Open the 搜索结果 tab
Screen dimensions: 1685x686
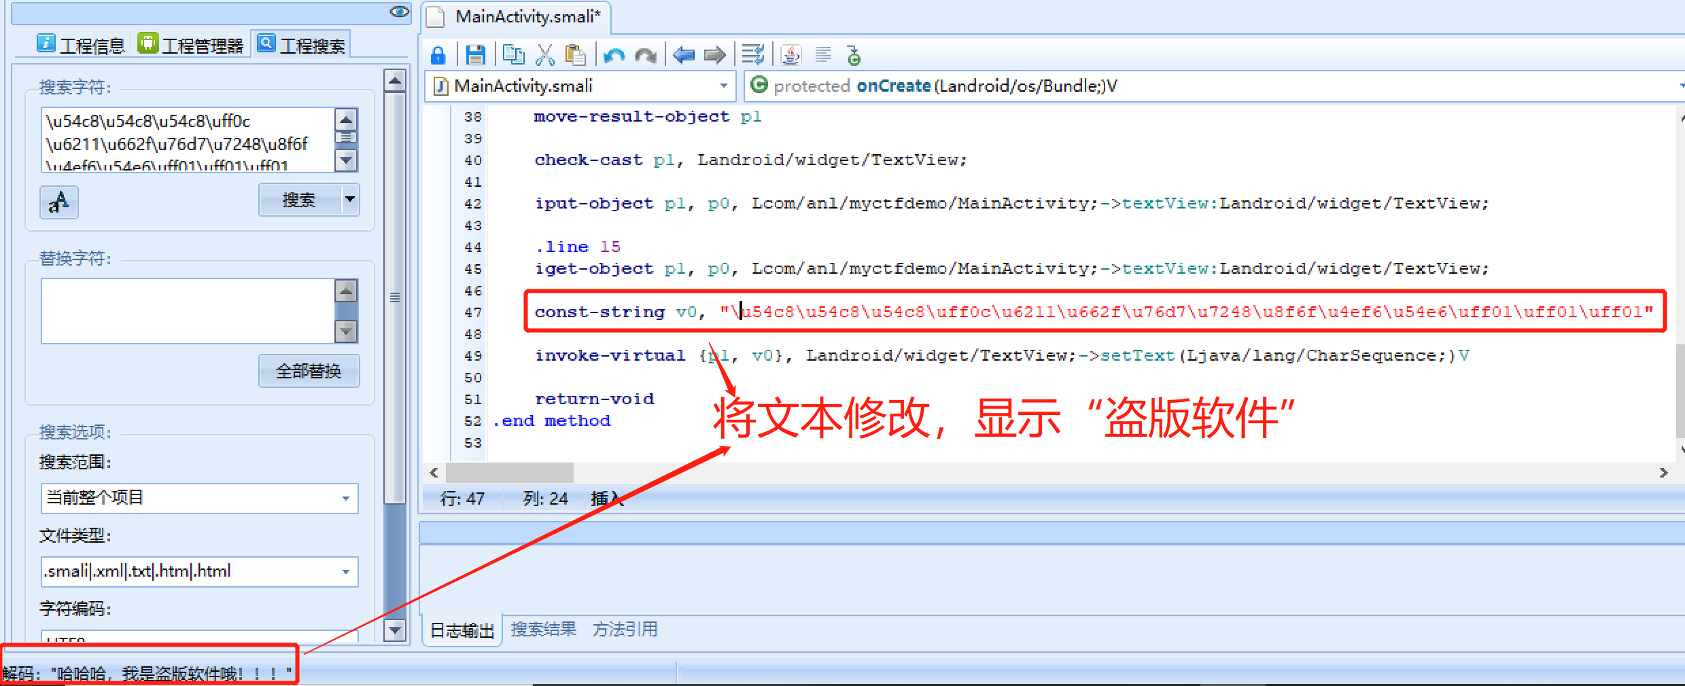coord(543,630)
